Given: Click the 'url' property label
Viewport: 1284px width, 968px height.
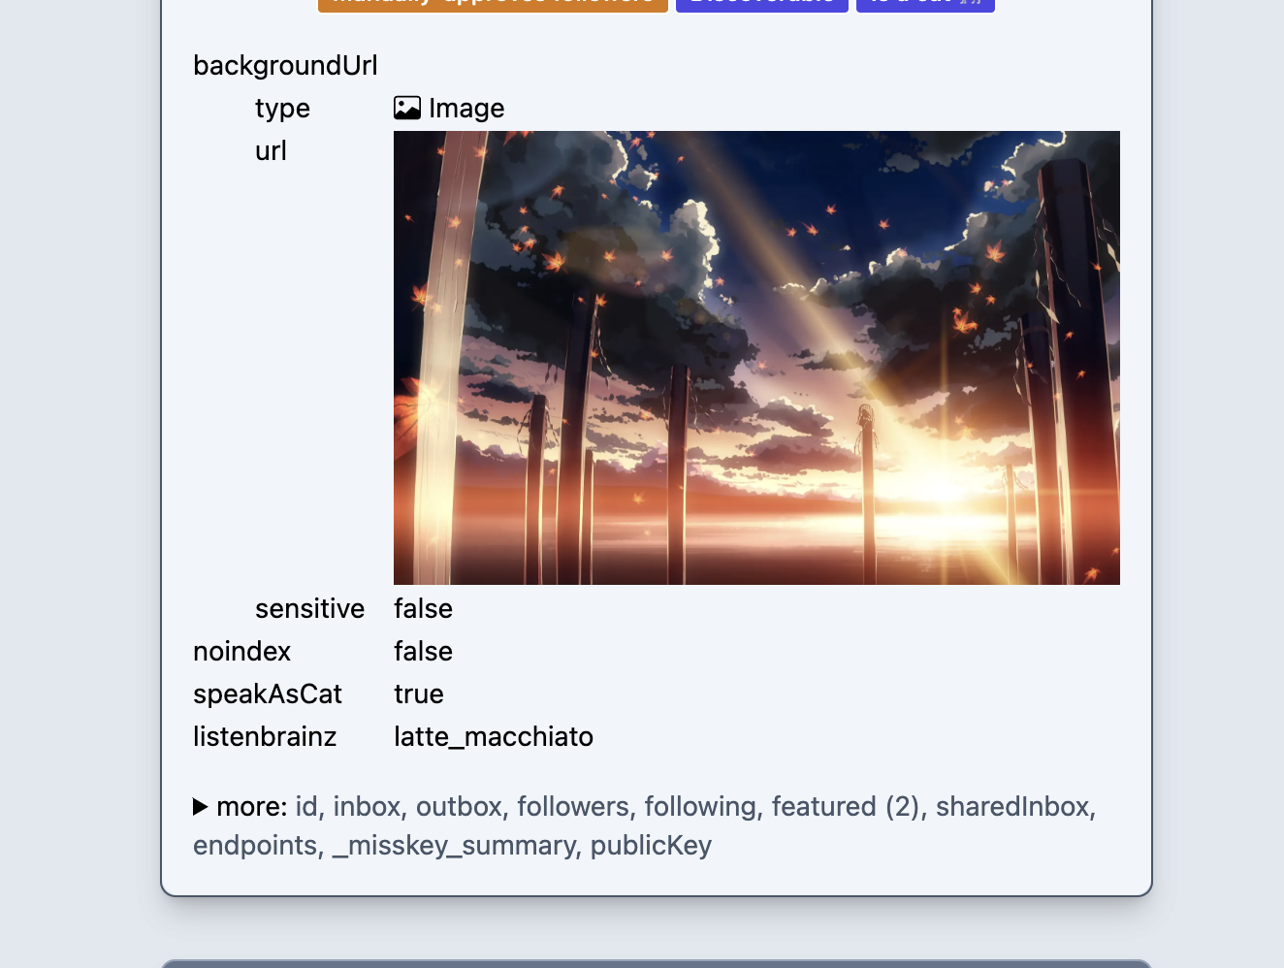Looking at the screenshot, I should pyautogui.click(x=271, y=150).
